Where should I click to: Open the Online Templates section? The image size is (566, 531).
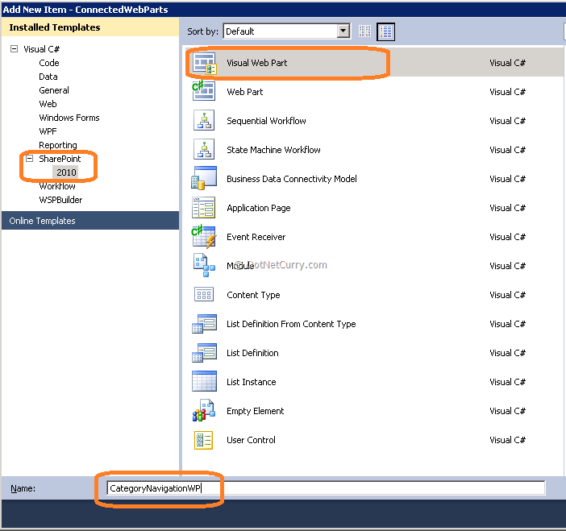(90, 221)
